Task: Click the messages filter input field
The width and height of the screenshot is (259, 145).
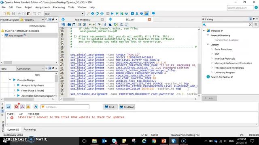Action: 65,107
